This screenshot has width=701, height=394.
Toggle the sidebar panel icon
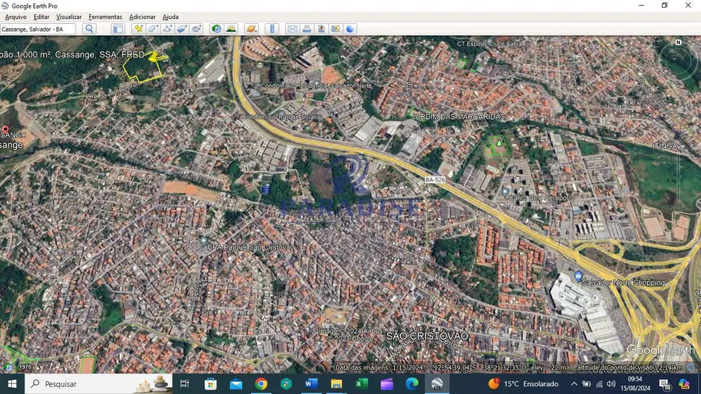[118, 29]
